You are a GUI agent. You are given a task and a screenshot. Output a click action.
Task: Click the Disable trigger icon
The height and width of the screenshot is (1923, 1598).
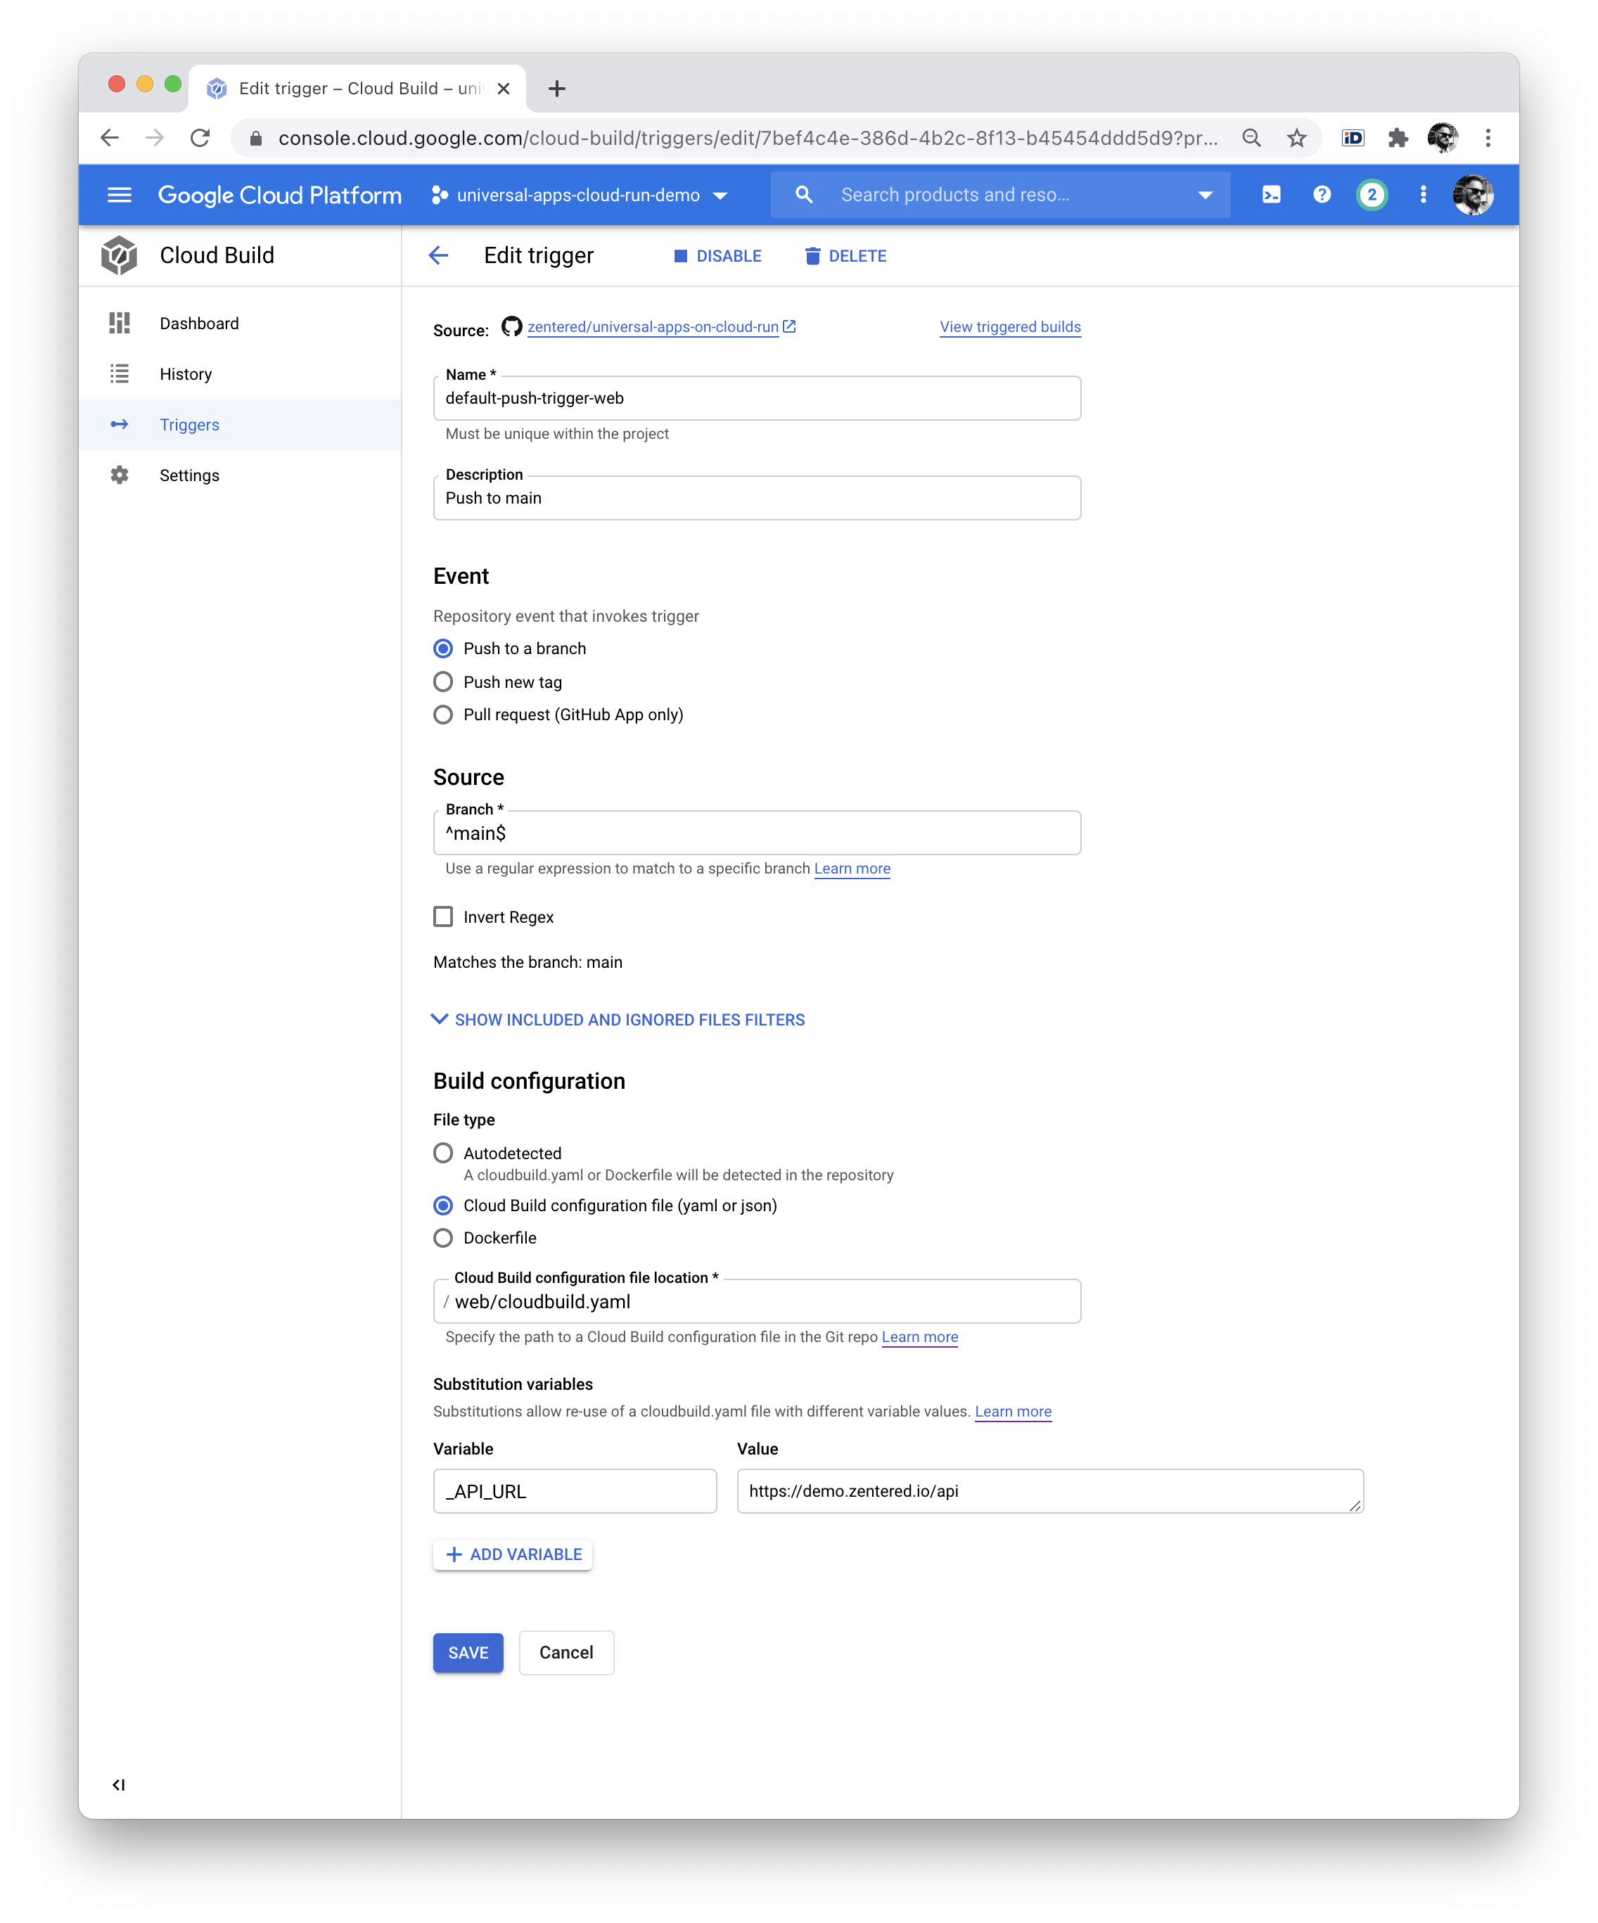[679, 257]
